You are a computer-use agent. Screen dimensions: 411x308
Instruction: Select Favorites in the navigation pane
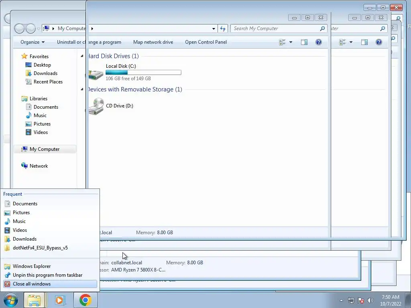(x=39, y=56)
